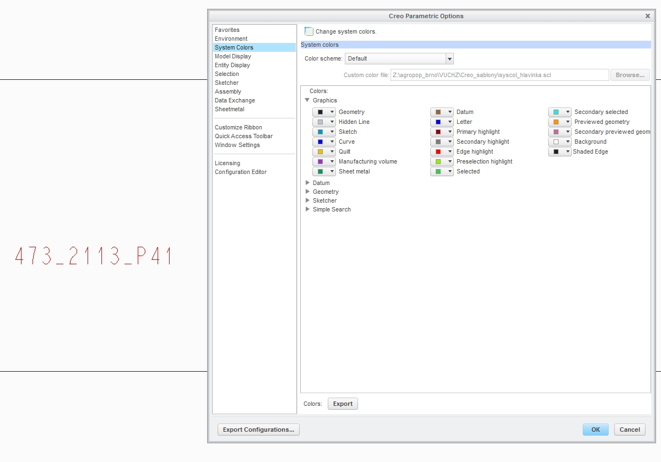Open the Selection options page
Screen dimensions: 661x462
(x=254, y=74)
